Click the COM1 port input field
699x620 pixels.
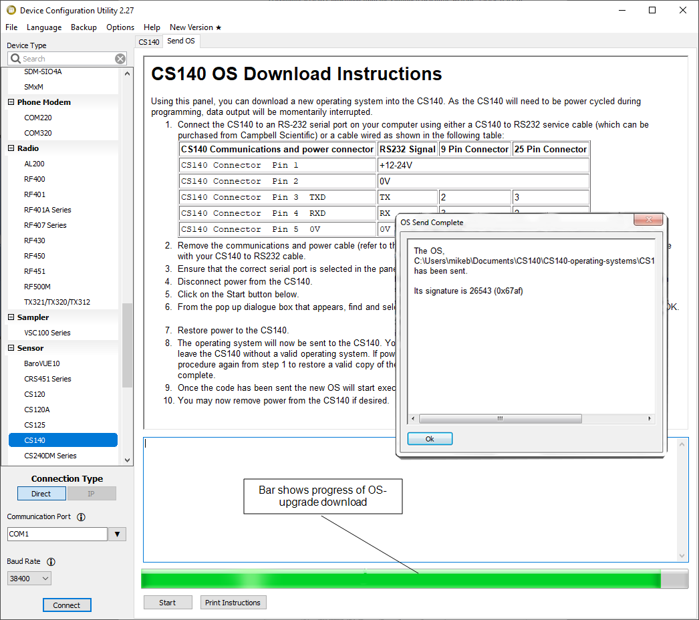[57, 534]
